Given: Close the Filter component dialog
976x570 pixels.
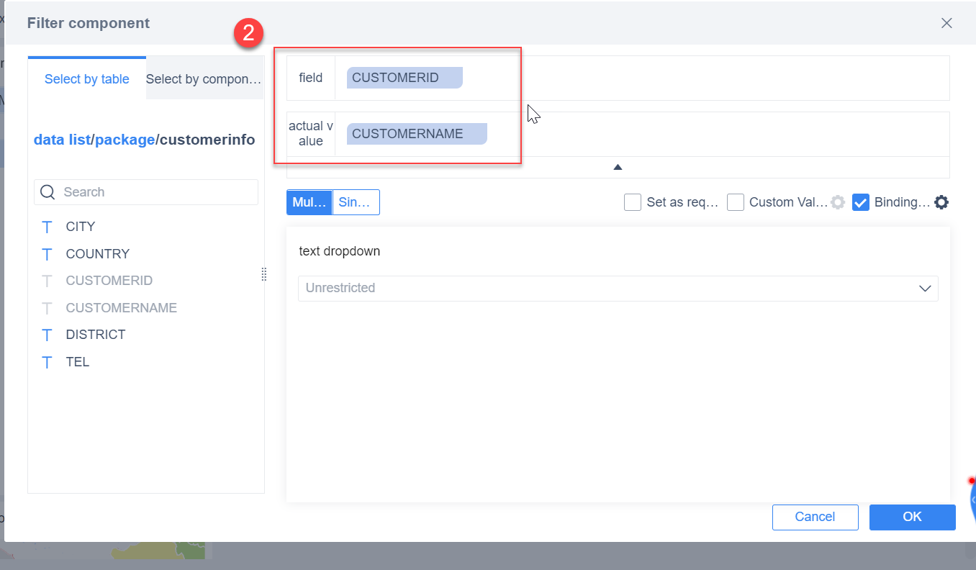Looking at the screenshot, I should (x=946, y=23).
